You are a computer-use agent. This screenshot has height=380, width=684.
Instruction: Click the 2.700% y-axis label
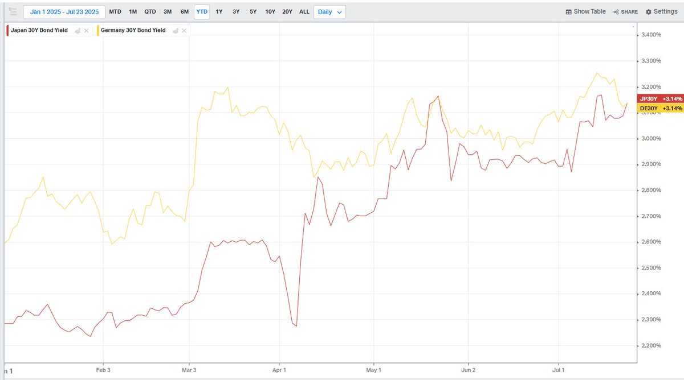651,217
